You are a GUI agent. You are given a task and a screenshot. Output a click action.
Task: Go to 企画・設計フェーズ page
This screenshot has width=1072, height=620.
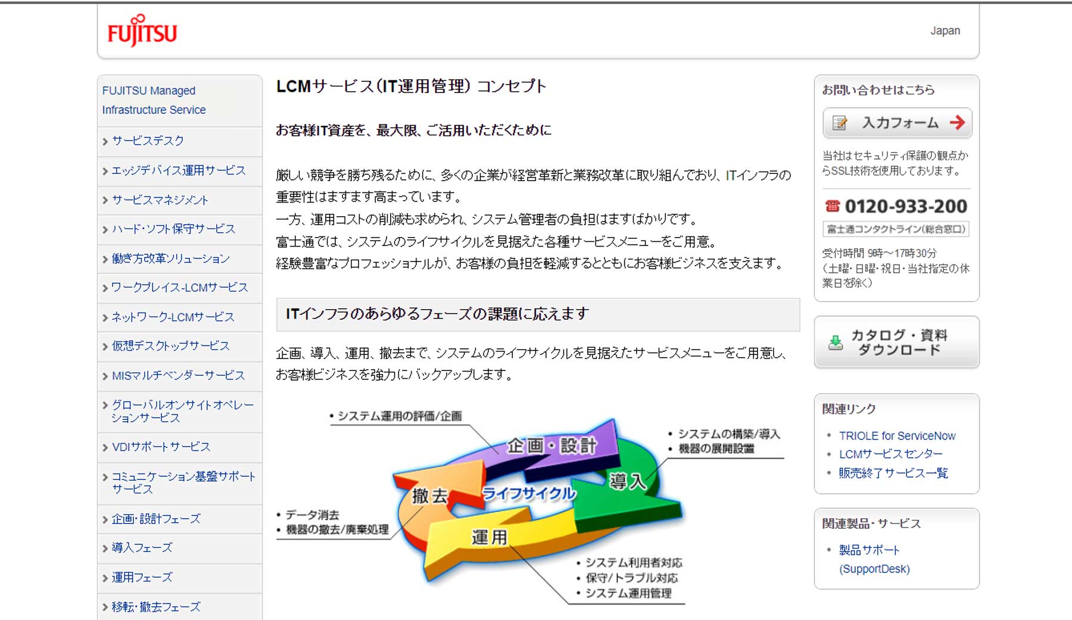tap(156, 519)
